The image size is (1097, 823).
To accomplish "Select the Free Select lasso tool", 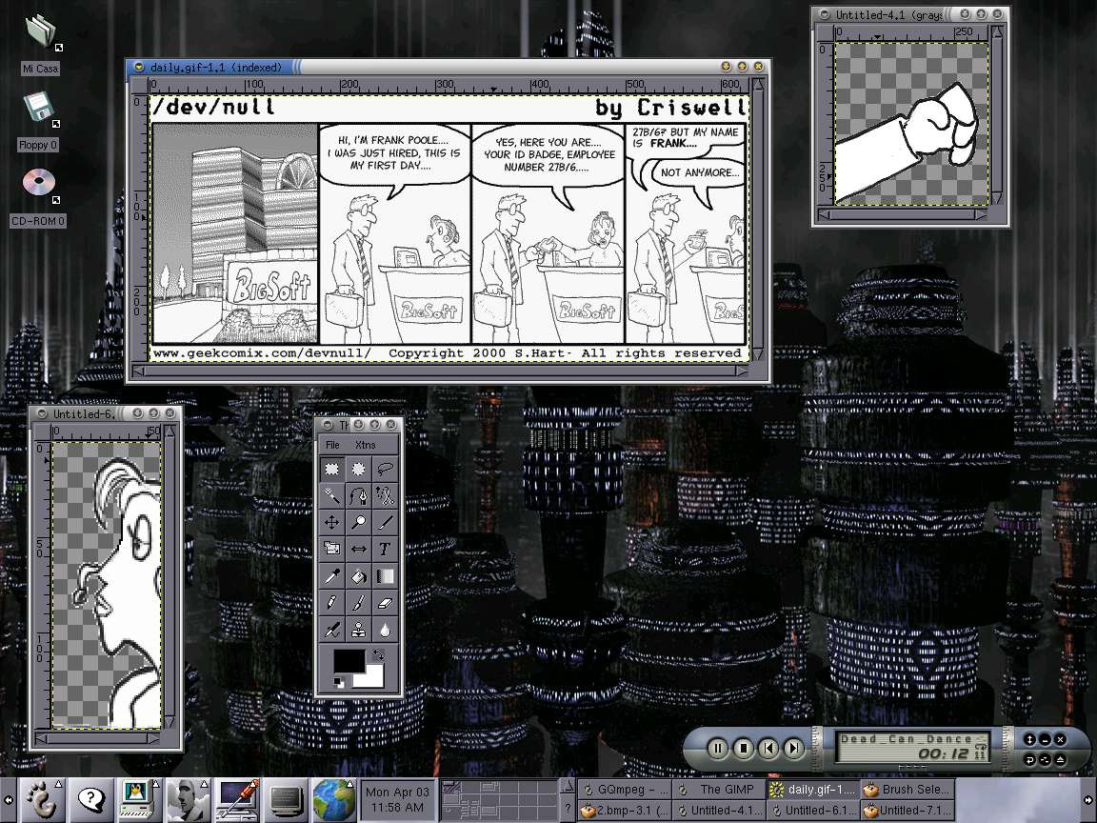I will coord(385,468).
